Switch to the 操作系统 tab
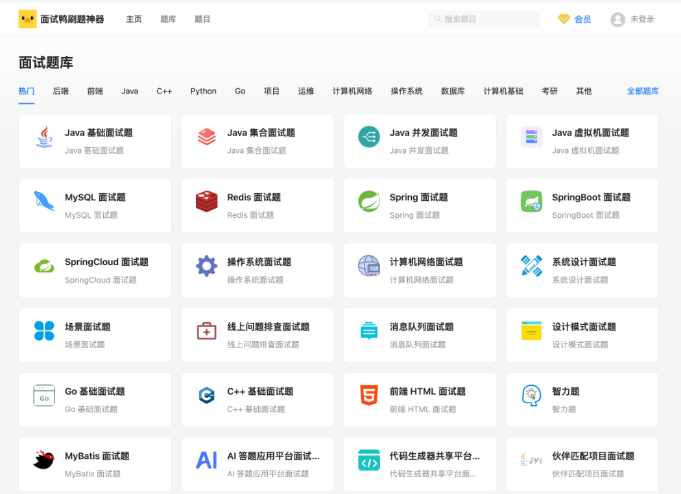Screen dimensions: 681x494 [407, 91]
